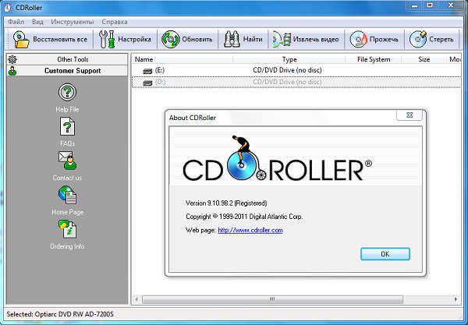Collapse the Customer Support panel section
Image resolution: width=468 pixels, height=325 pixels.
pyautogui.click(x=67, y=71)
